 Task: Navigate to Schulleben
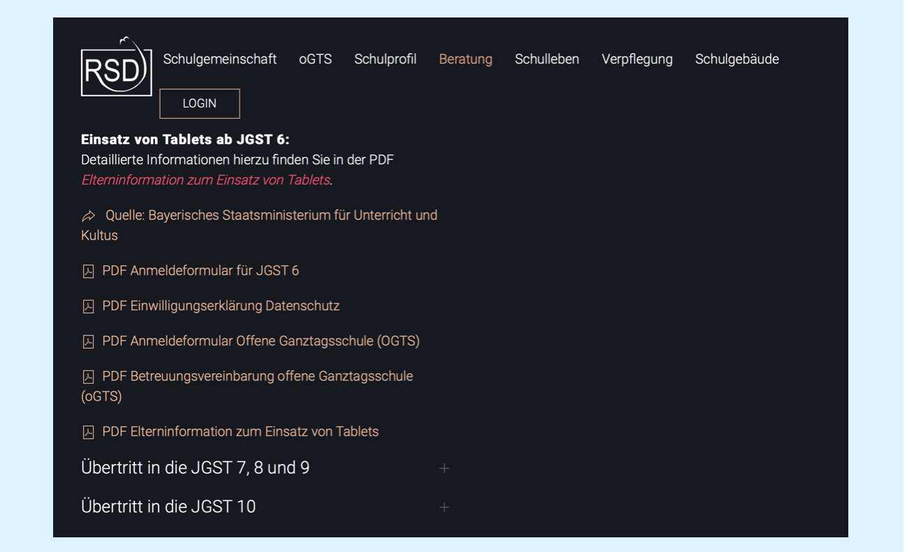click(x=546, y=59)
